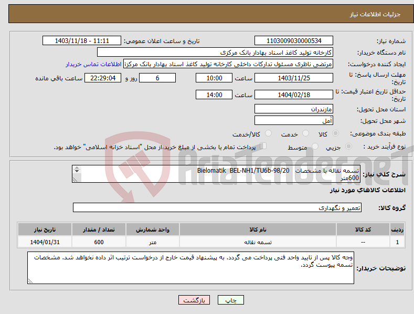Image resolution: width=414 pixels, height=314 pixels.
Task: Click the response deadline date 1403/11/25
Action: (x=294, y=78)
